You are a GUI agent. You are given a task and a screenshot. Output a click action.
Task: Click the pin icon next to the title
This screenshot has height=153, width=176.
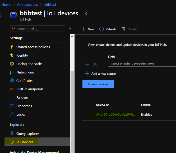click(86, 13)
